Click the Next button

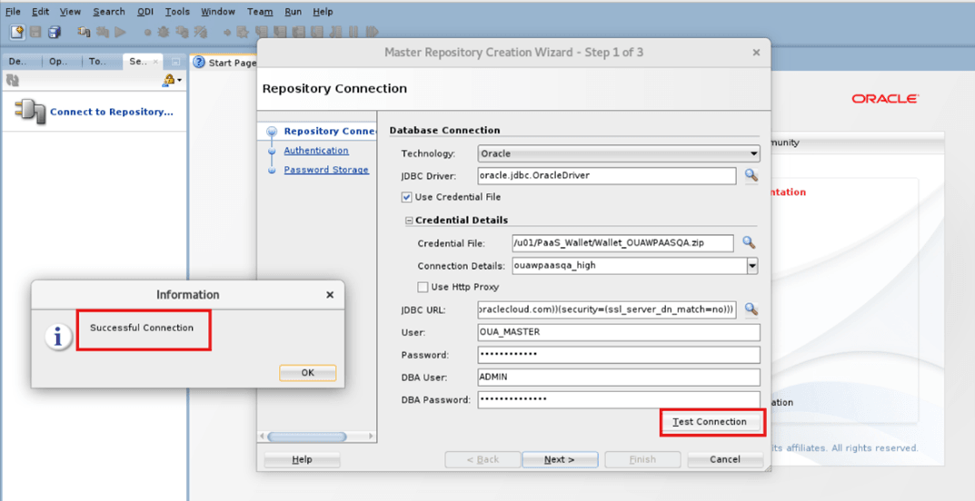coord(560,459)
